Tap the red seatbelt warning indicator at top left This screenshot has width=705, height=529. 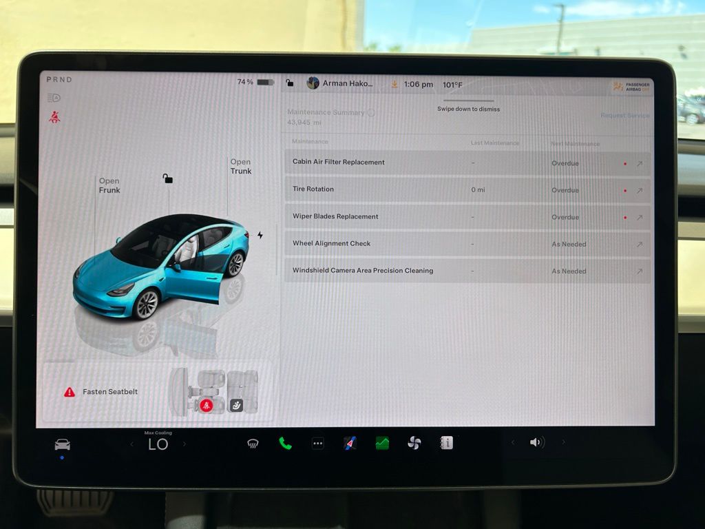pos(54,117)
